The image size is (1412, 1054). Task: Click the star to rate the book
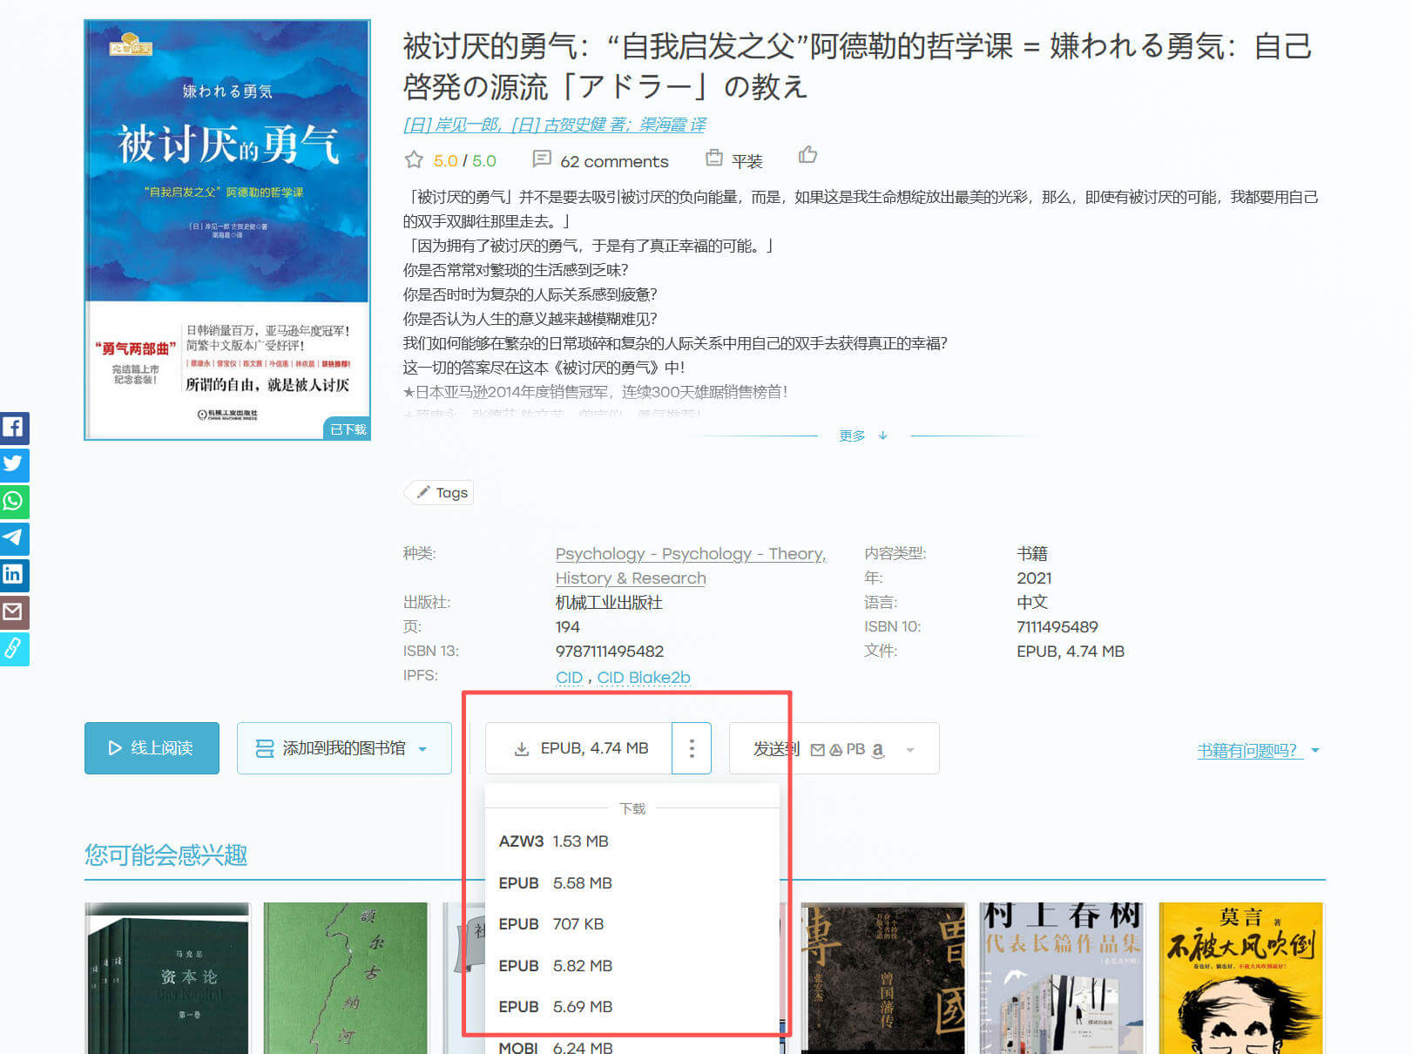(414, 159)
